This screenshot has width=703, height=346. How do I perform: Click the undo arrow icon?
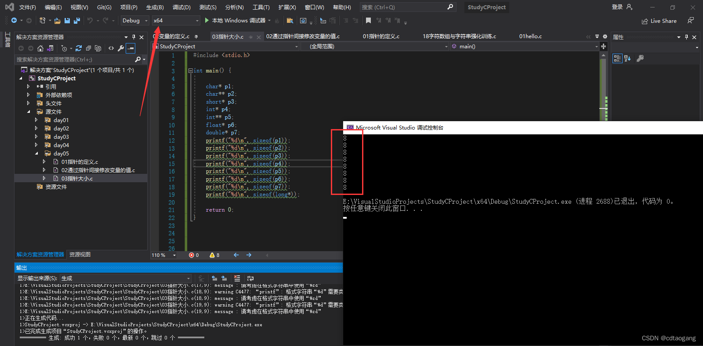(x=90, y=21)
